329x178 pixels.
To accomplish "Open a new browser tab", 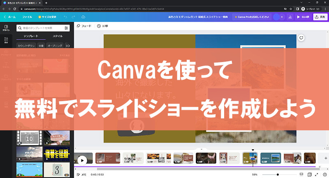I will (46, 3).
